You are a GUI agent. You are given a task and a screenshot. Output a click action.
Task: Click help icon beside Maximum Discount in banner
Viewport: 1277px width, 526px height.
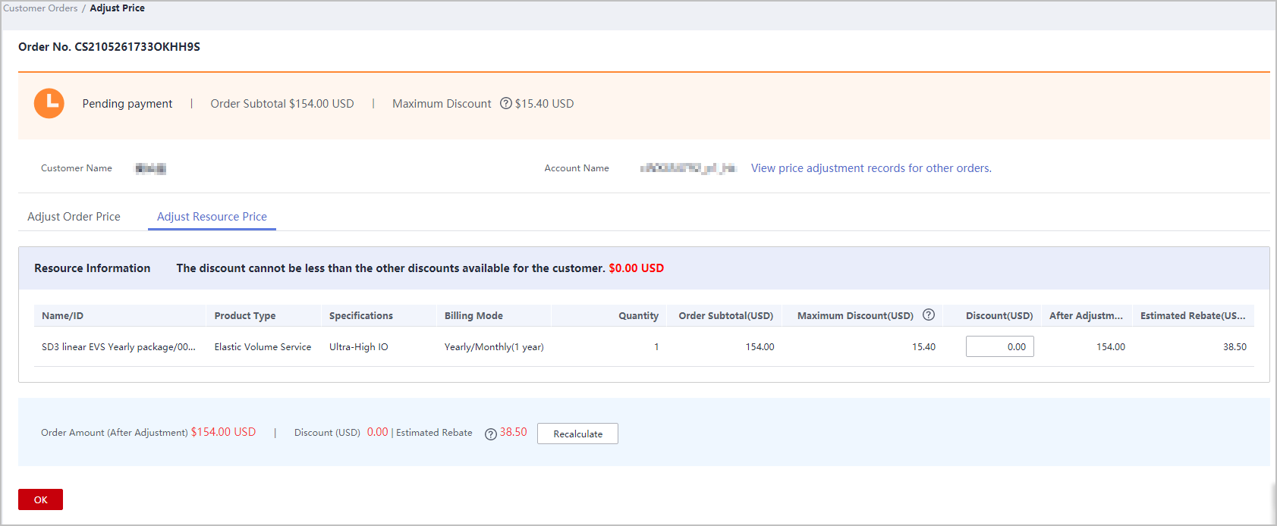coord(505,103)
